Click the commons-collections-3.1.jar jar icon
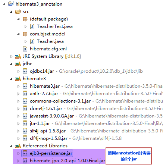The image size is (163, 166). (25, 101)
